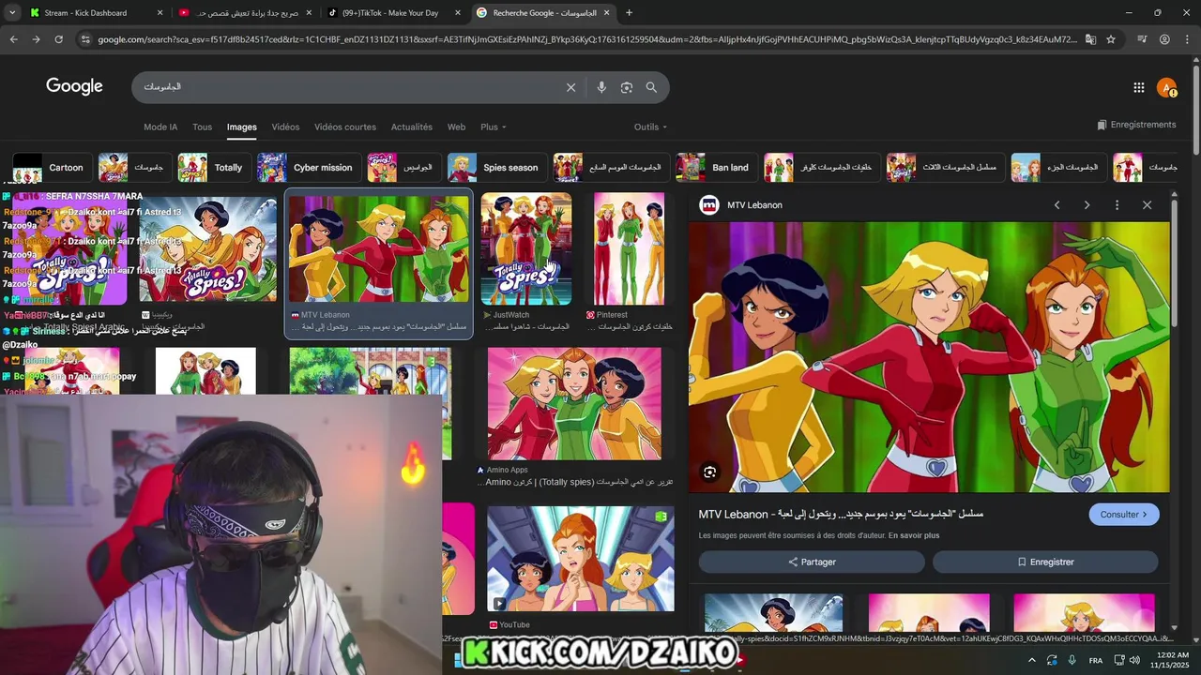
Task: Bookmark this page with star icon
Action: coord(1111,39)
